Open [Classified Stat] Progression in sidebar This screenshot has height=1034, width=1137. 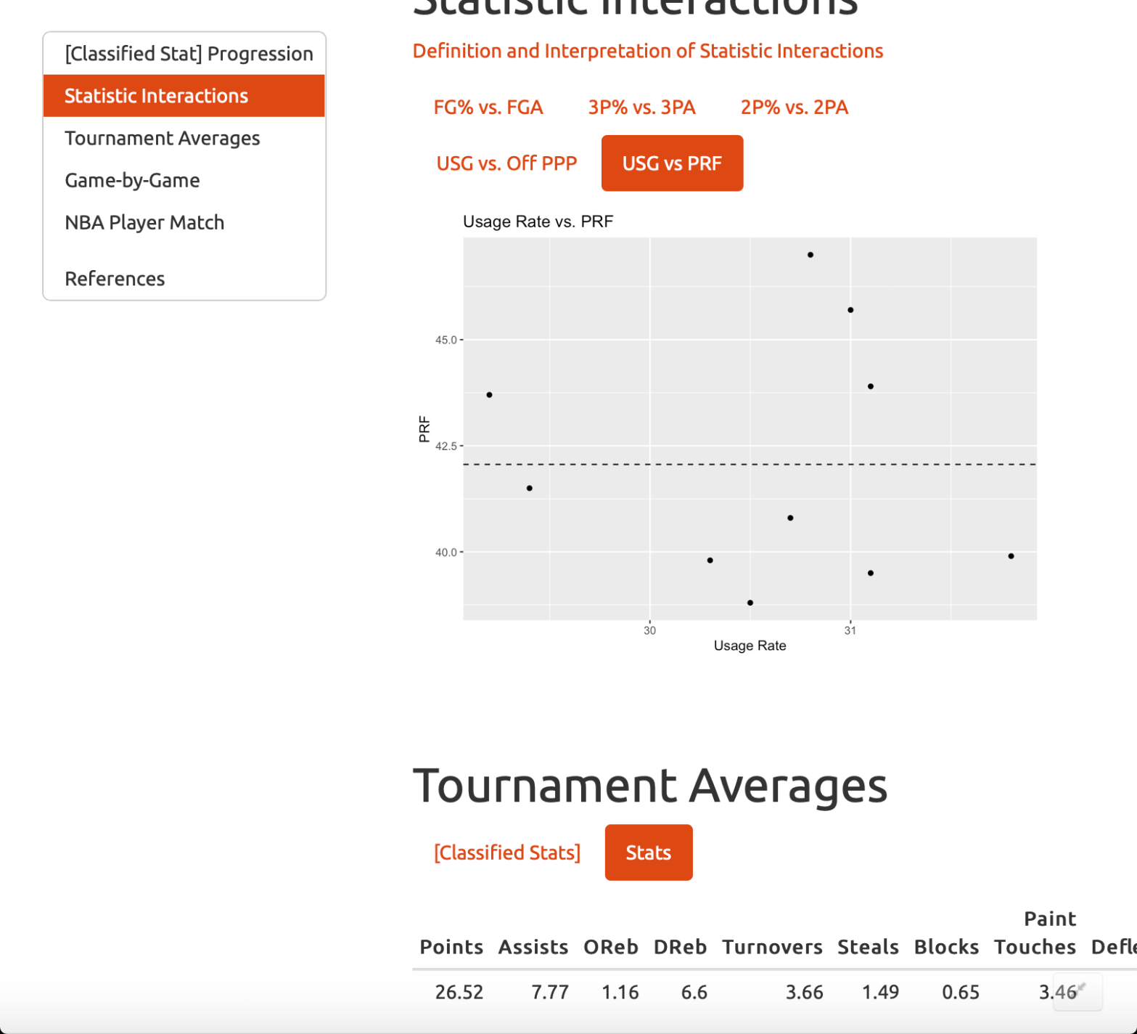(188, 54)
